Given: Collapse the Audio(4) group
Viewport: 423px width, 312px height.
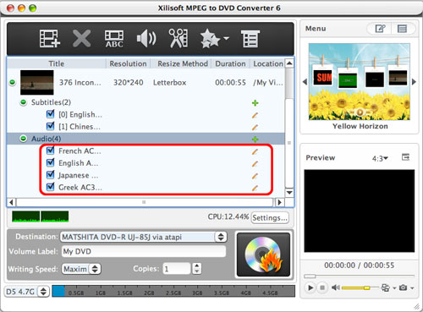Looking at the screenshot, I should pyautogui.click(x=24, y=139).
